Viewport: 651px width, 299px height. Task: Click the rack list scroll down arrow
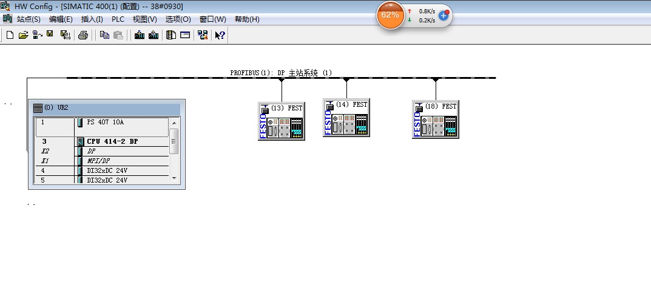174,178
